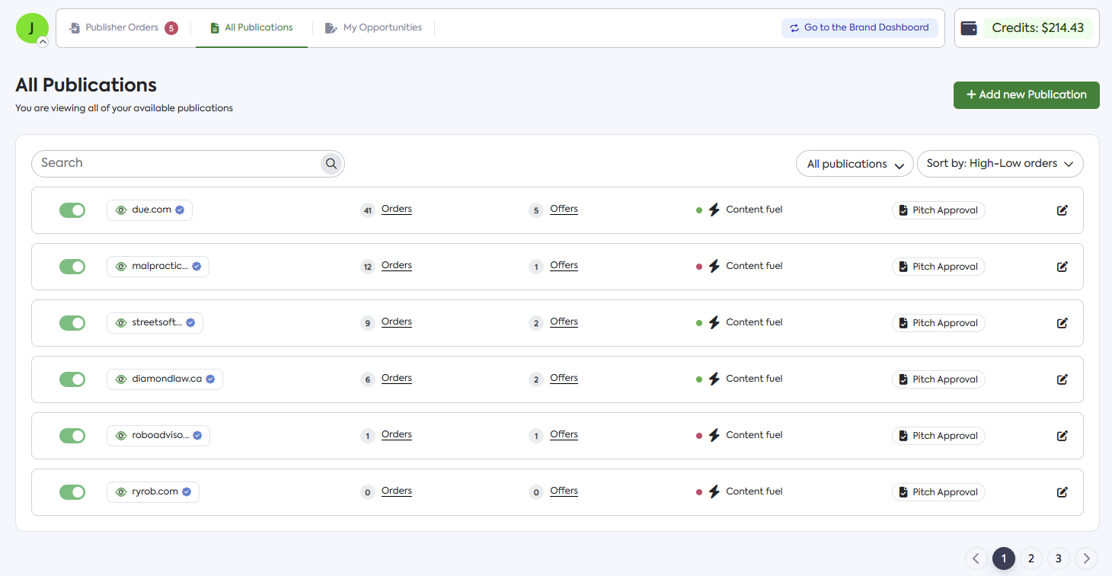This screenshot has height=576, width=1112.
Task: Click the eye icon next to due.com
Action: [x=120, y=210]
